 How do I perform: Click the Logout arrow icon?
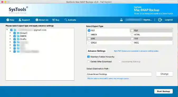click(x=160, y=20)
